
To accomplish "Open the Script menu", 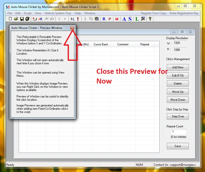I will 28,13.
